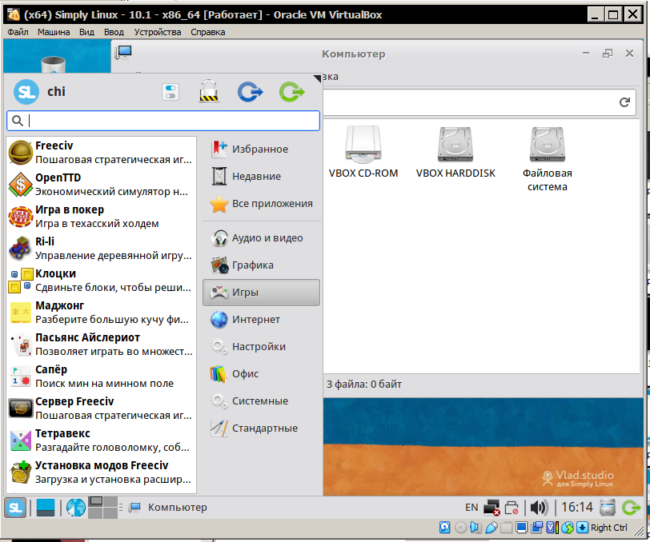The width and height of the screenshot is (650, 542).
Task: Open the Избранное category
Action: coord(261,149)
